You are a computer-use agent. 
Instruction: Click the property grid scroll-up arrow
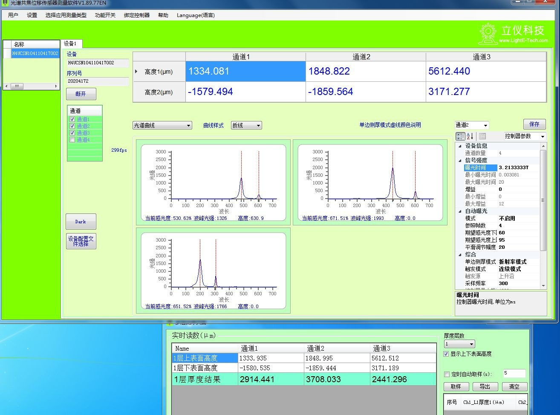[x=543, y=146]
